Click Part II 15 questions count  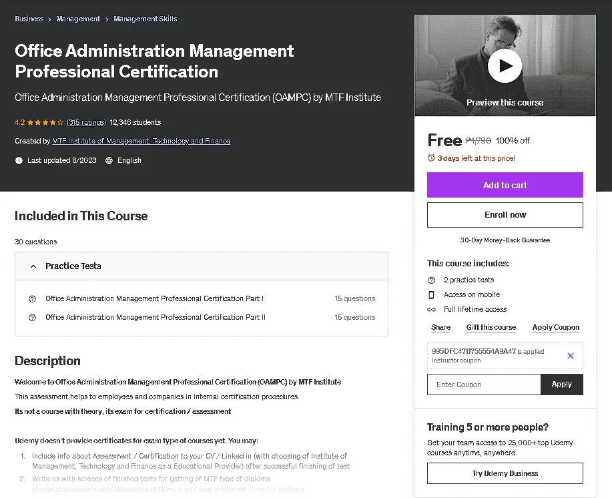pyautogui.click(x=354, y=317)
